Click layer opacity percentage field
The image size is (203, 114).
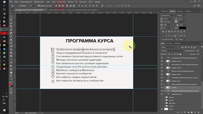tap(198, 51)
